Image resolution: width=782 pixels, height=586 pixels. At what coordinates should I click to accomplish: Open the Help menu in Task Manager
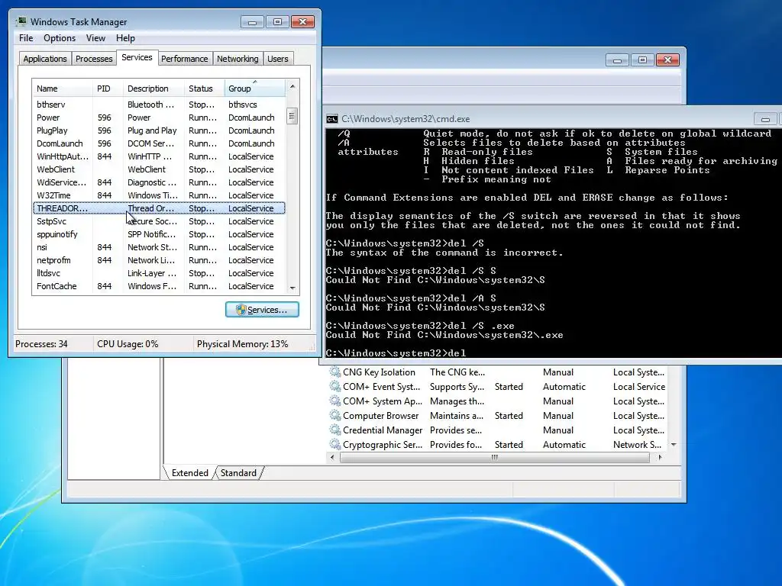(125, 38)
